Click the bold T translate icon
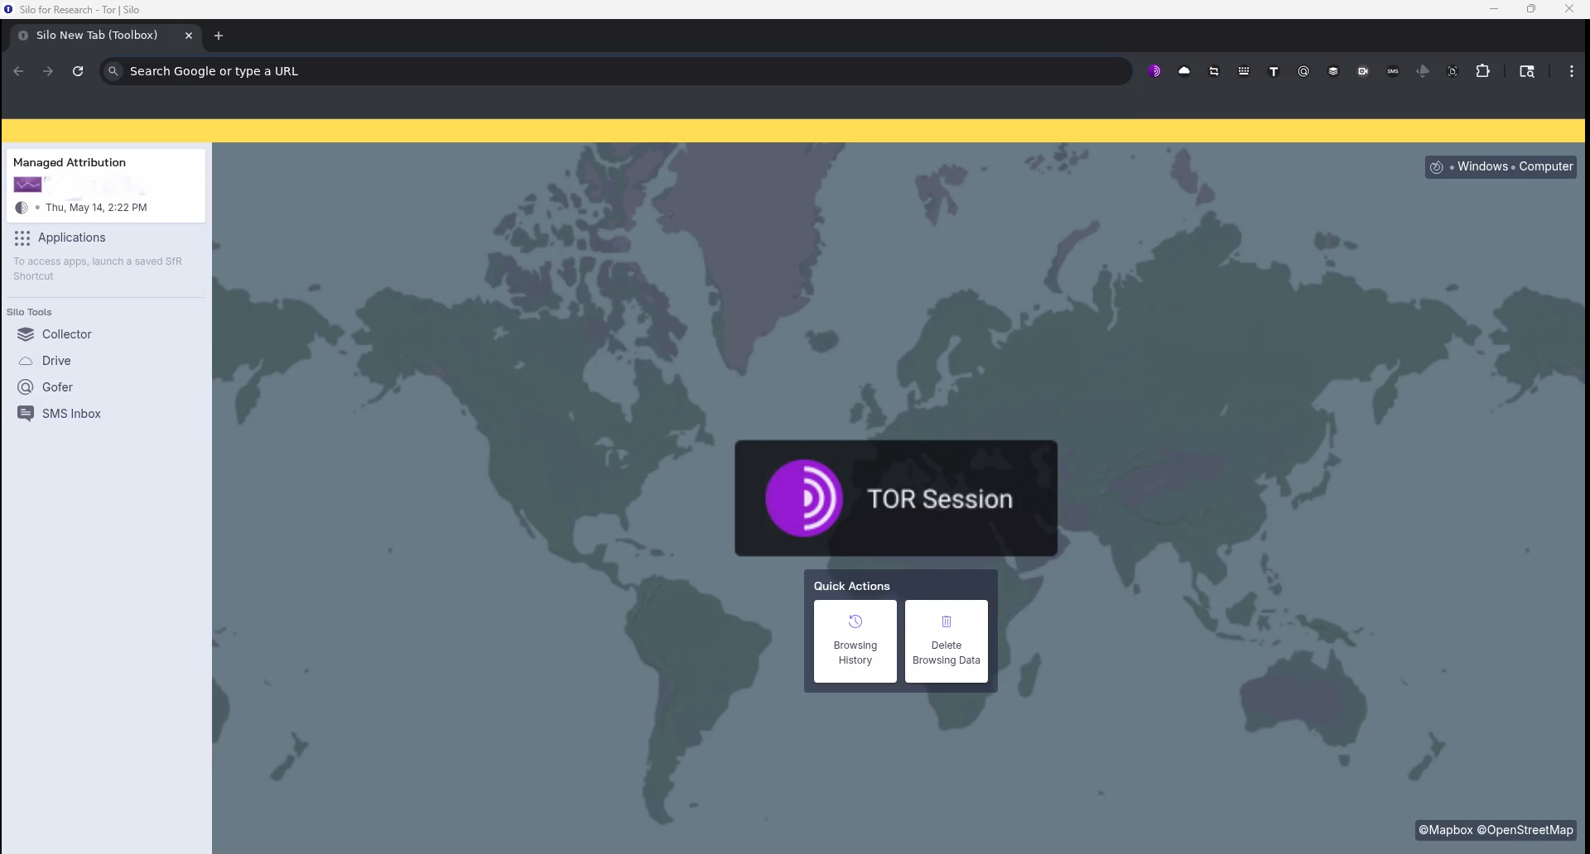Screen dimensions: 1590x854 [1274, 71]
